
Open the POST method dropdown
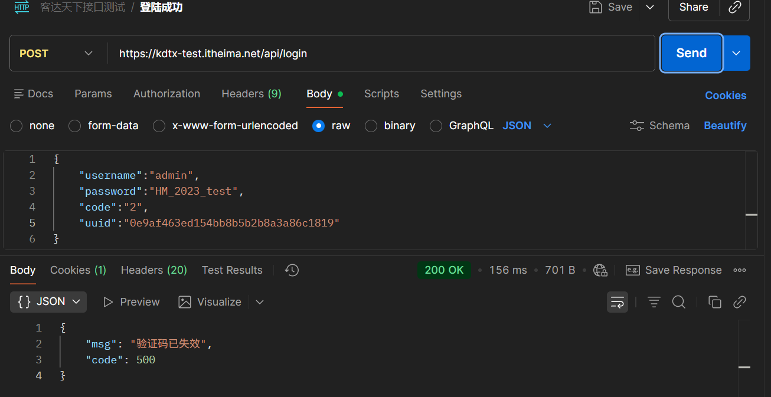[57, 53]
